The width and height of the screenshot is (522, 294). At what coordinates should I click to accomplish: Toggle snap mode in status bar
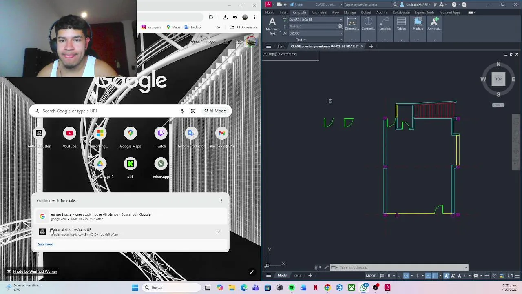point(389,276)
